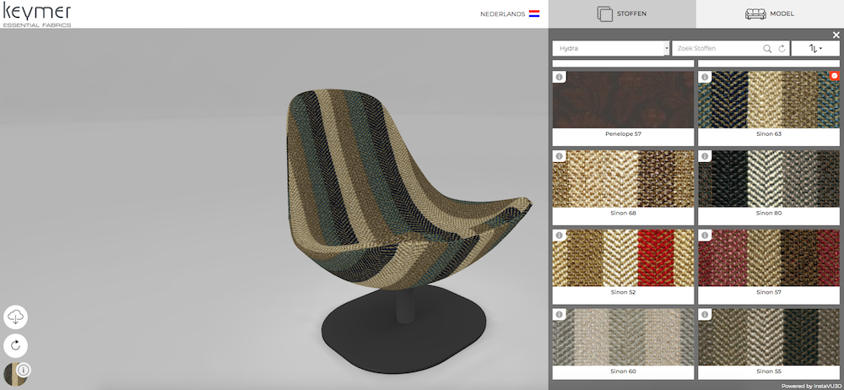Screen dimensions: 844x390
Task: Click the Sinon 60 label text
Action: coord(624,371)
